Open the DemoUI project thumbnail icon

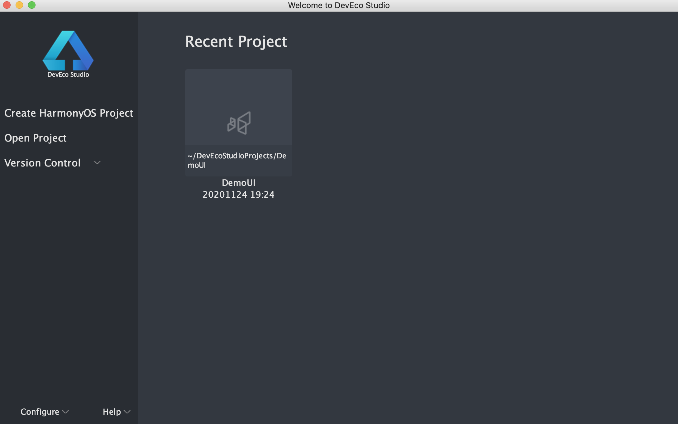tap(239, 123)
